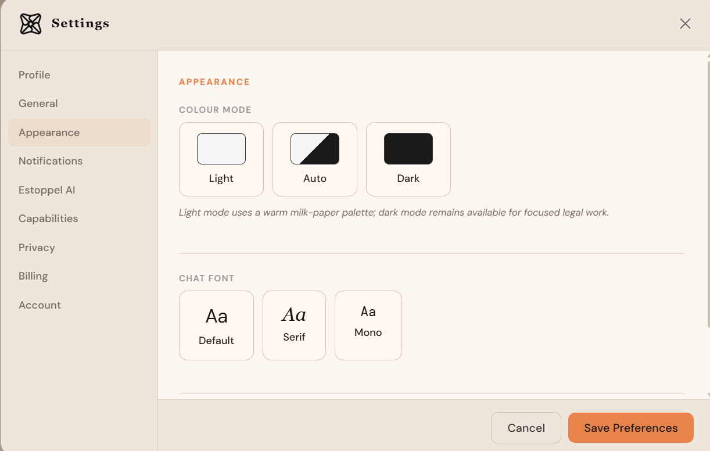Click the Cancel button

point(526,428)
